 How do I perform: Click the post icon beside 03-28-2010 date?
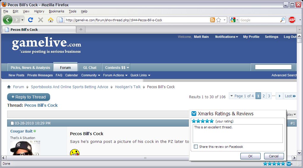12,123
